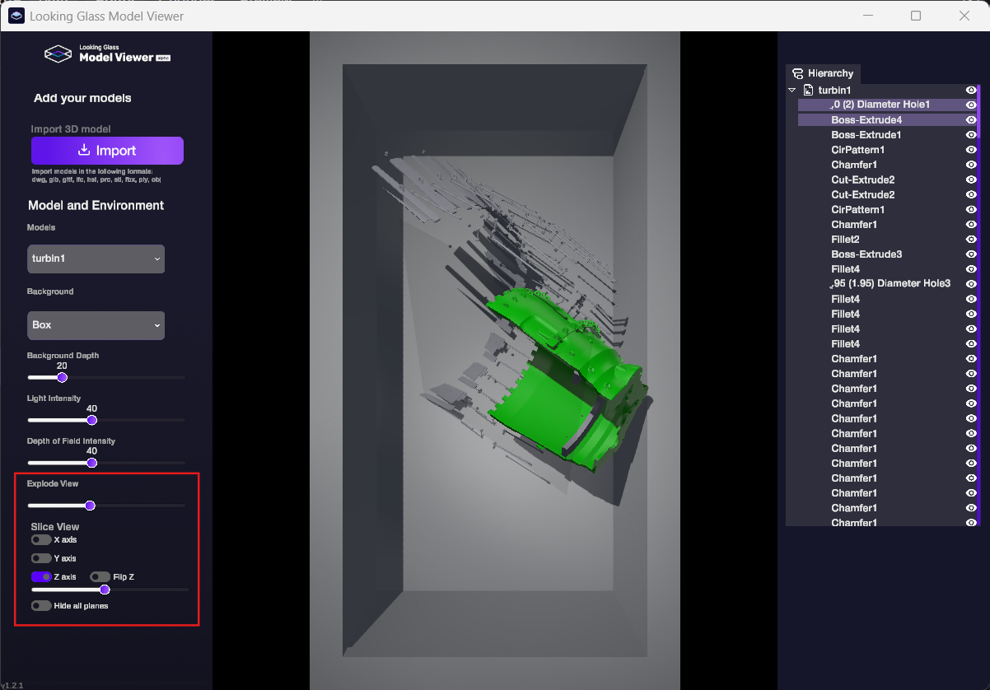Screen dimensions: 990x690
Task: Click the turbin1 file icon in Hierarchy
Action: pyautogui.click(x=809, y=90)
